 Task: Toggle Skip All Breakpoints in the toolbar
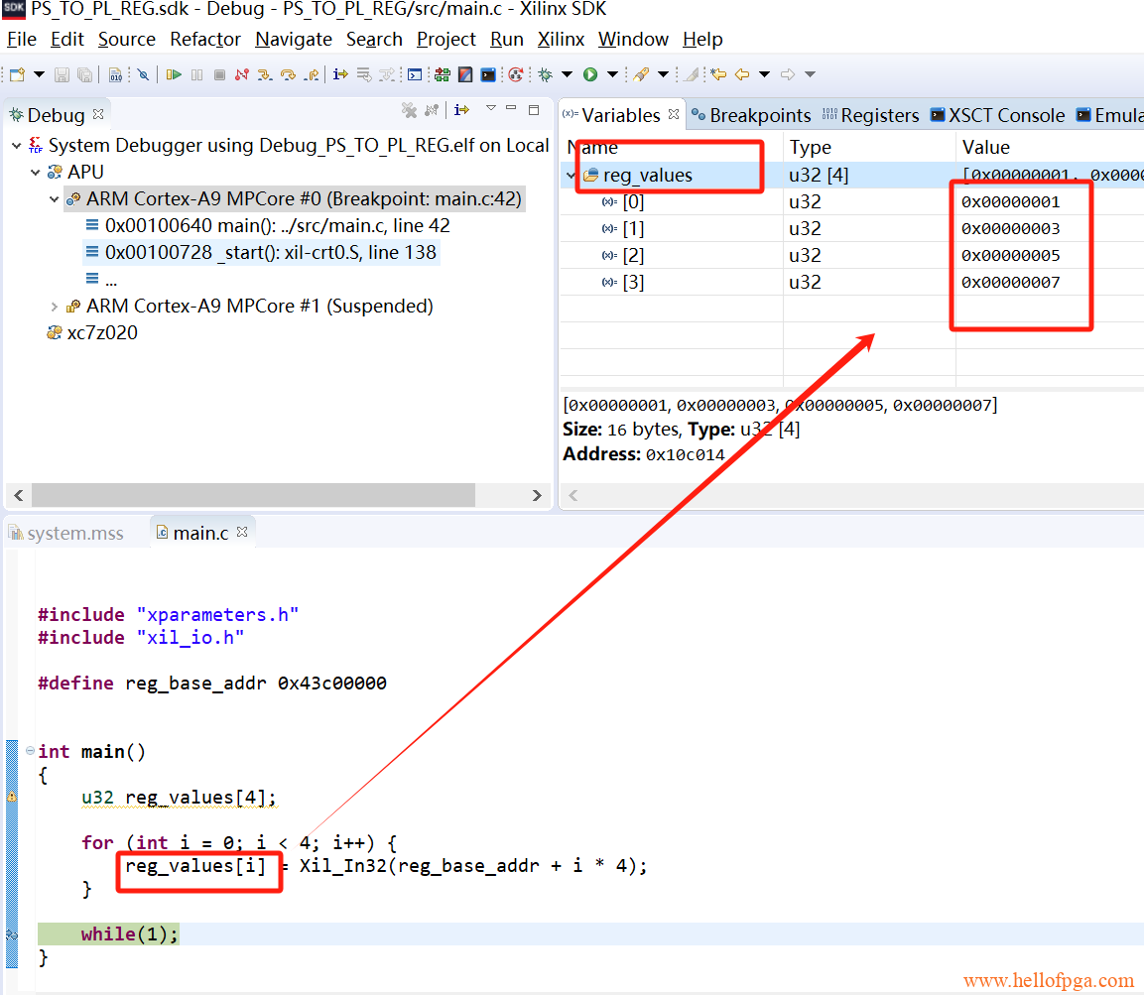point(143,74)
